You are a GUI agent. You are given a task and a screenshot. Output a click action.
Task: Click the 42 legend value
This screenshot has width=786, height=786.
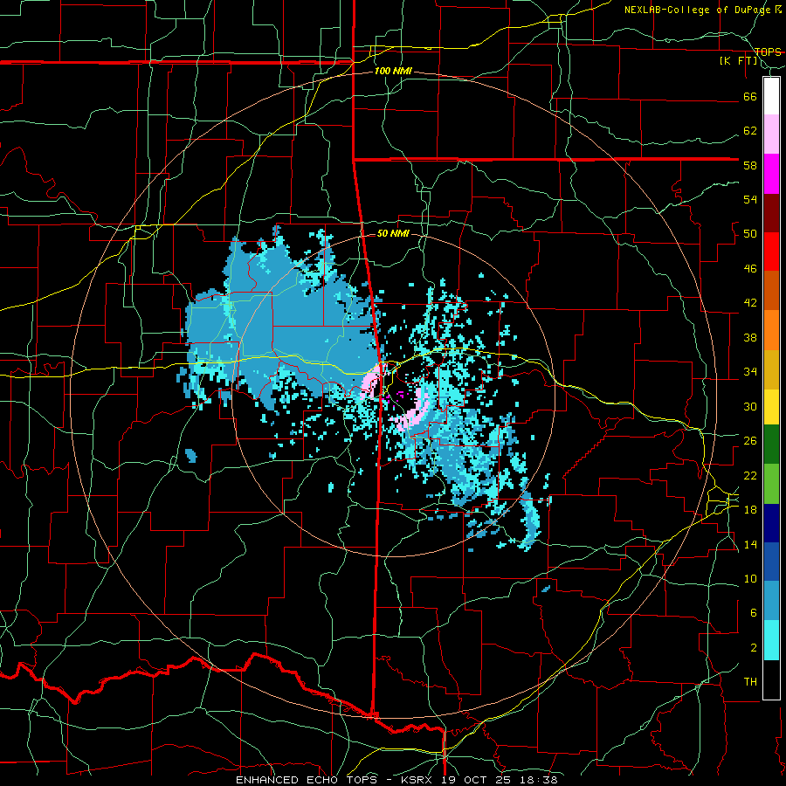[750, 303]
